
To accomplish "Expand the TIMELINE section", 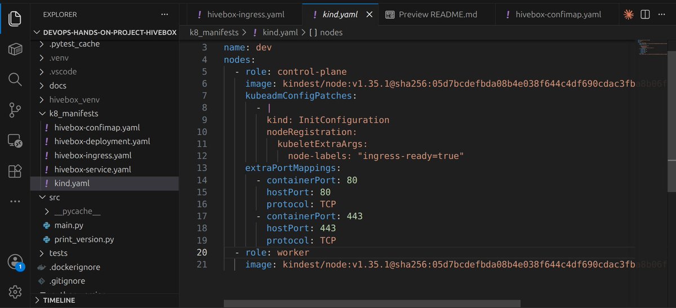I will pyautogui.click(x=104, y=301).
